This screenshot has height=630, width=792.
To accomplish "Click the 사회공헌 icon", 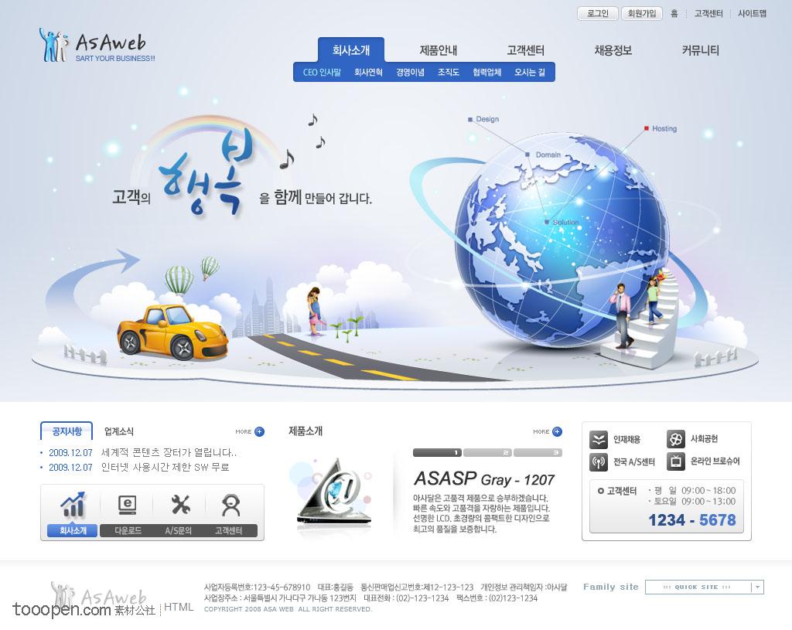I will pos(675,439).
